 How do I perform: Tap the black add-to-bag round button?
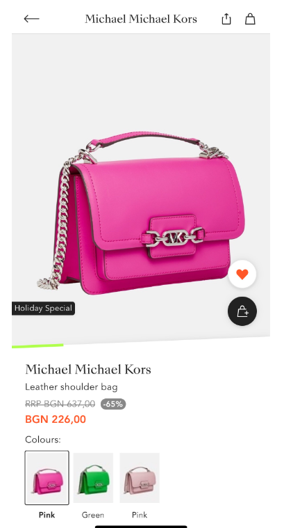(x=242, y=311)
